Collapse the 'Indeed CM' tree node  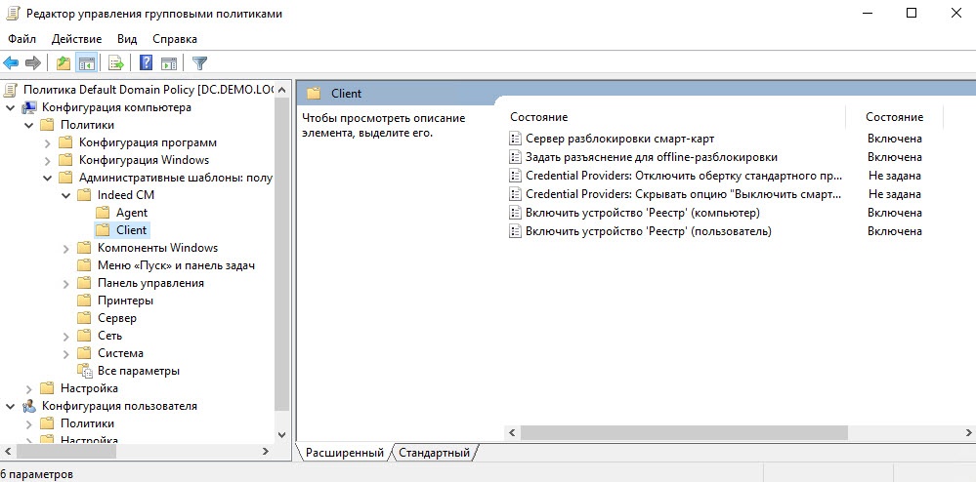[x=65, y=195]
